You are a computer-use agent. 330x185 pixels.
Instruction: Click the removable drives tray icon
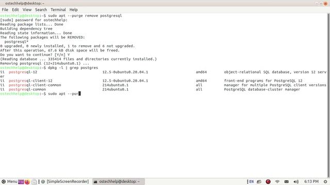pos(259,181)
